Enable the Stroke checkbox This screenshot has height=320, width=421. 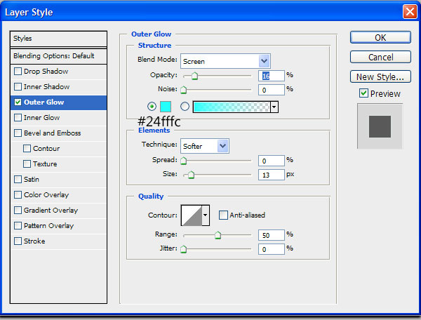point(18,241)
